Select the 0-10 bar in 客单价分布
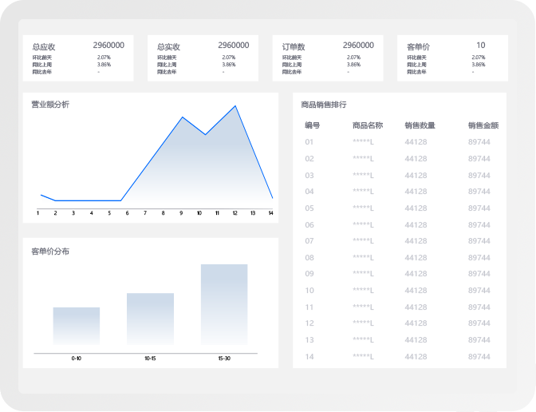This screenshot has height=412, width=536. (x=77, y=326)
